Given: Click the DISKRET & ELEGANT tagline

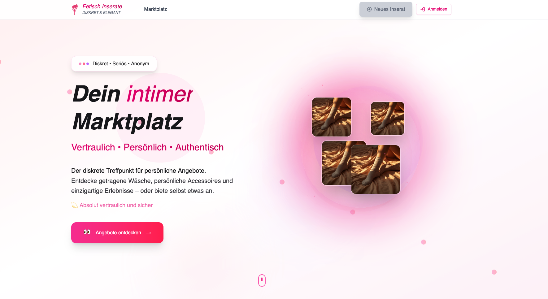Looking at the screenshot, I should [101, 13].
